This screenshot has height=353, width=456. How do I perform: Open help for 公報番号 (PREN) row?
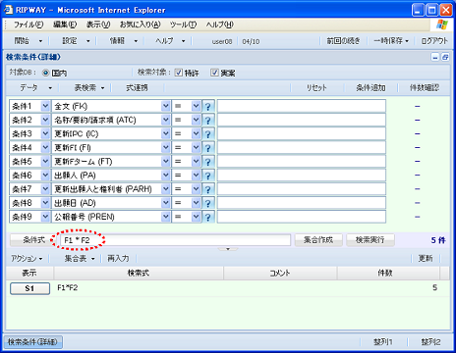tap(208, 217)
